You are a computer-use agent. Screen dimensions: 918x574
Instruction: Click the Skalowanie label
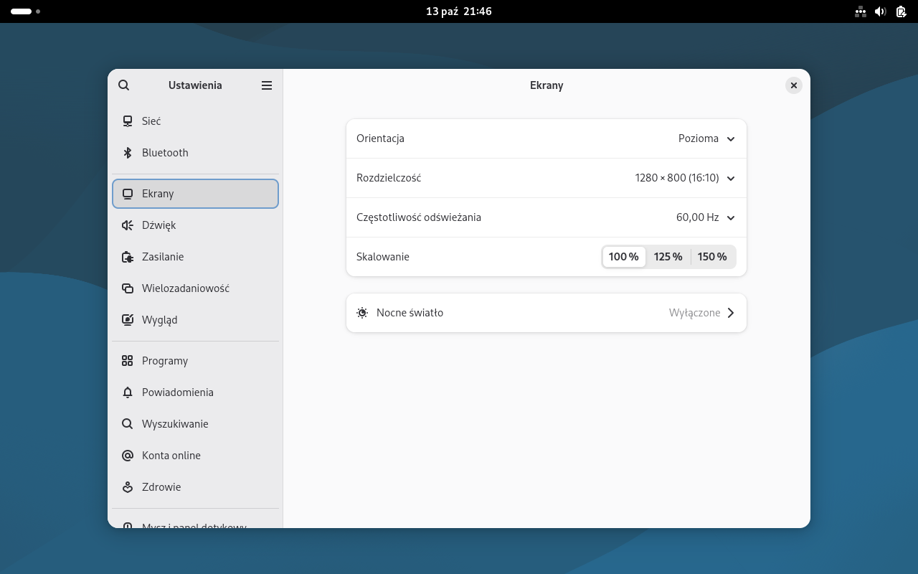pos(383,257)
